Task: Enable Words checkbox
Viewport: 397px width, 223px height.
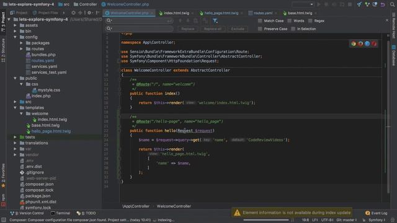Action: [x=290, y=20]
